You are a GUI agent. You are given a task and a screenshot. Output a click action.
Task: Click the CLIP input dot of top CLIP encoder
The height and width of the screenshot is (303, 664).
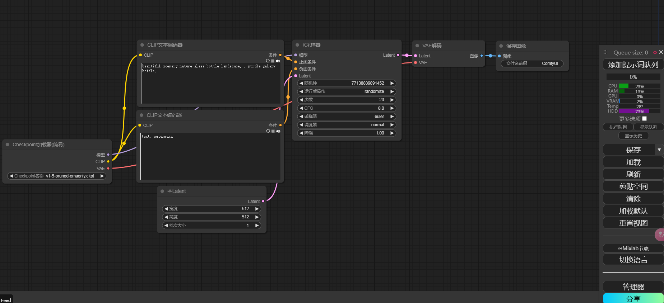click(140, 55)
